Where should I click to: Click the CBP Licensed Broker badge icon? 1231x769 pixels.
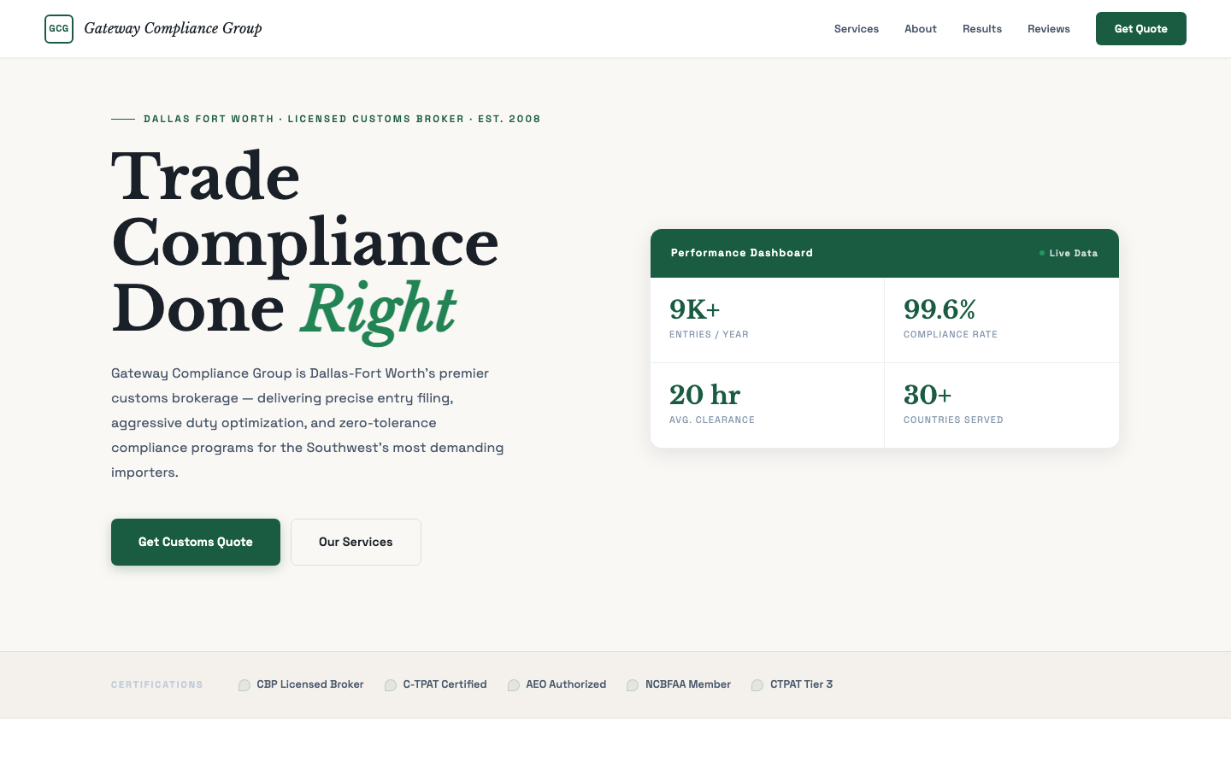[244, 685]
